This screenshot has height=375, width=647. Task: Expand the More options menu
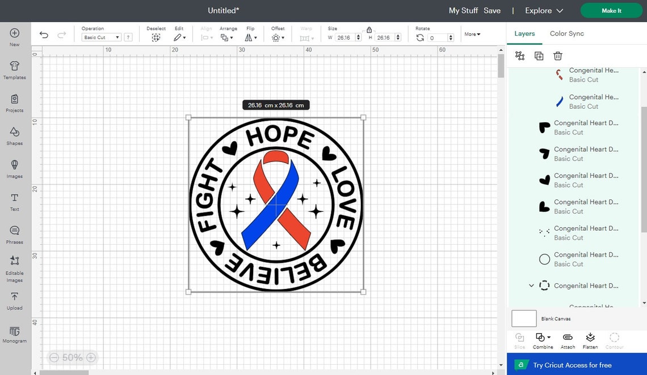click(472, 34)
